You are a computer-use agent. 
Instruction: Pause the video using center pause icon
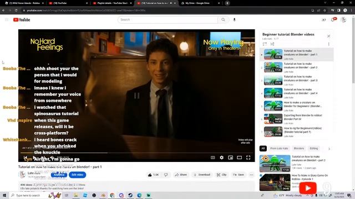click(136, 96)
